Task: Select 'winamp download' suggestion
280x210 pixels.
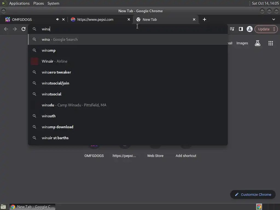Action: (128, 127)
